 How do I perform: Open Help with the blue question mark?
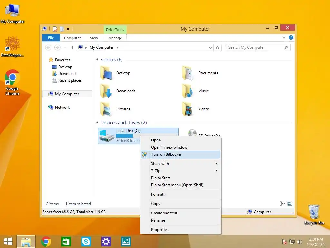pyautogui.click(x=291, y=37)
